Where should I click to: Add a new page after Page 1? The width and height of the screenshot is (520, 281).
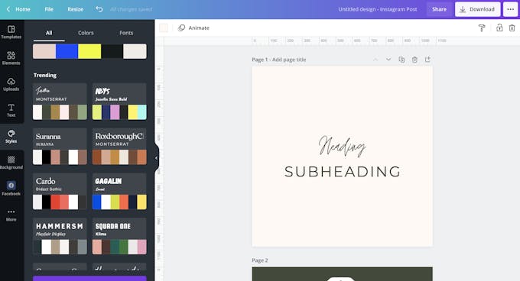[427, 60]
